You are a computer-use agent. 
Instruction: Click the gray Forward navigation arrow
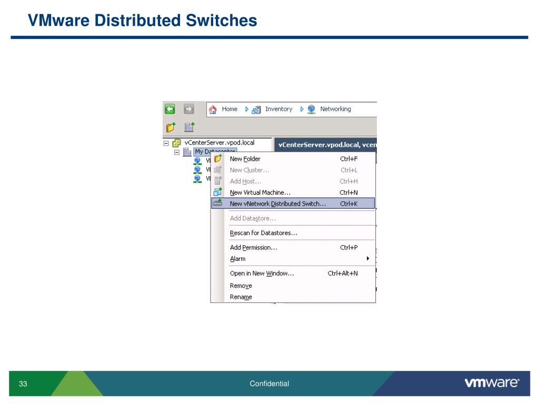(x=189, y=109)
